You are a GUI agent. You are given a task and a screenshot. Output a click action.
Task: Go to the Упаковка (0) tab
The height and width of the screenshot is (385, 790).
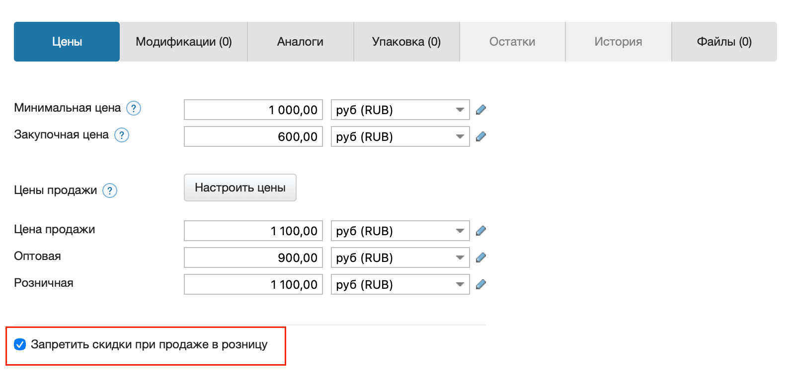coord(406,42)
